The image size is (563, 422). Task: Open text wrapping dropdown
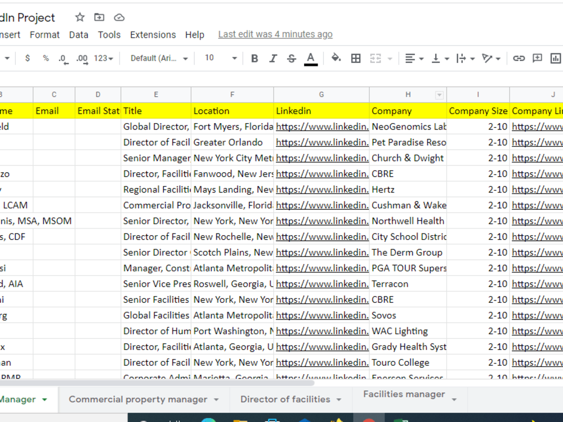point(466,58)
